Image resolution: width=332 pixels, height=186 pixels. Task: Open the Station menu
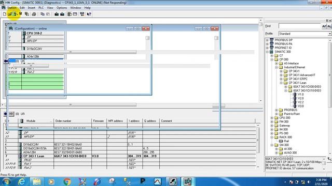pyautogui.click(x=11, y=8)
